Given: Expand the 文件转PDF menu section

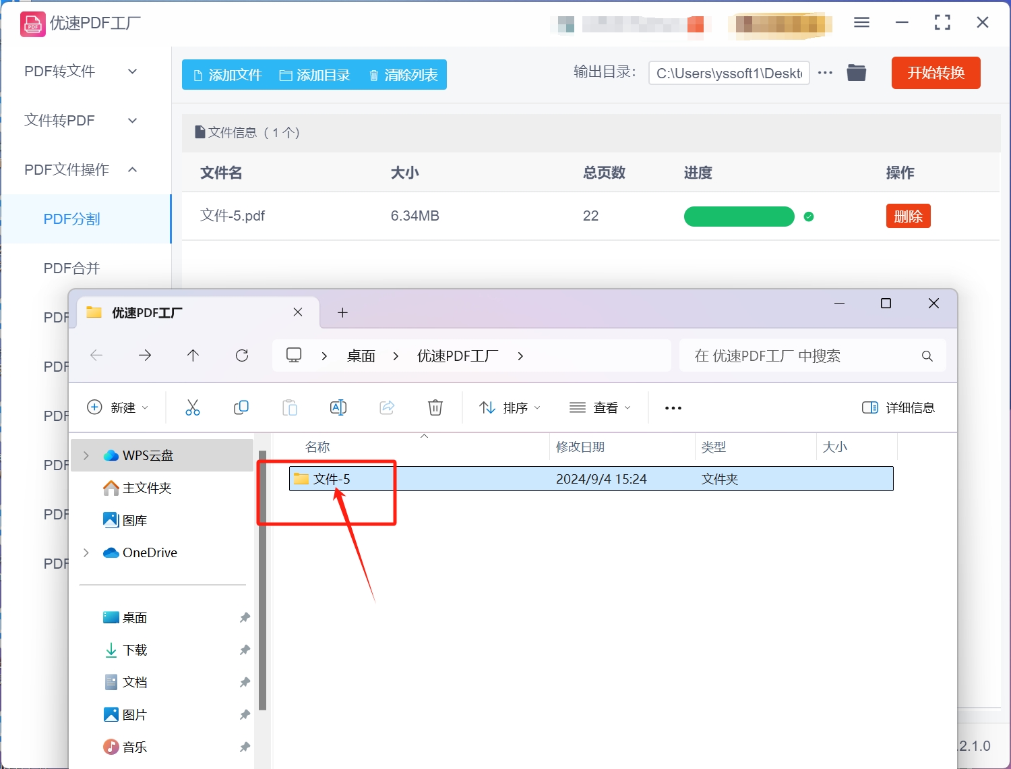Looking at the screenshot, I should (81, 121).
